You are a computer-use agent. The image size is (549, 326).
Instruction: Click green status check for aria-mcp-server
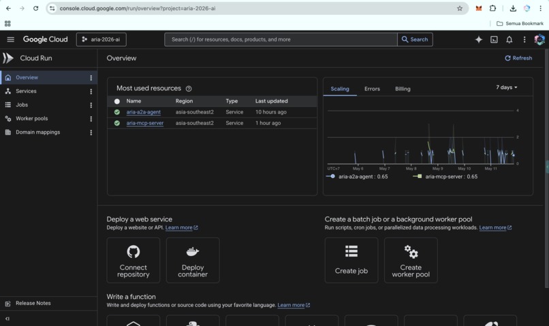coord(117,123)
